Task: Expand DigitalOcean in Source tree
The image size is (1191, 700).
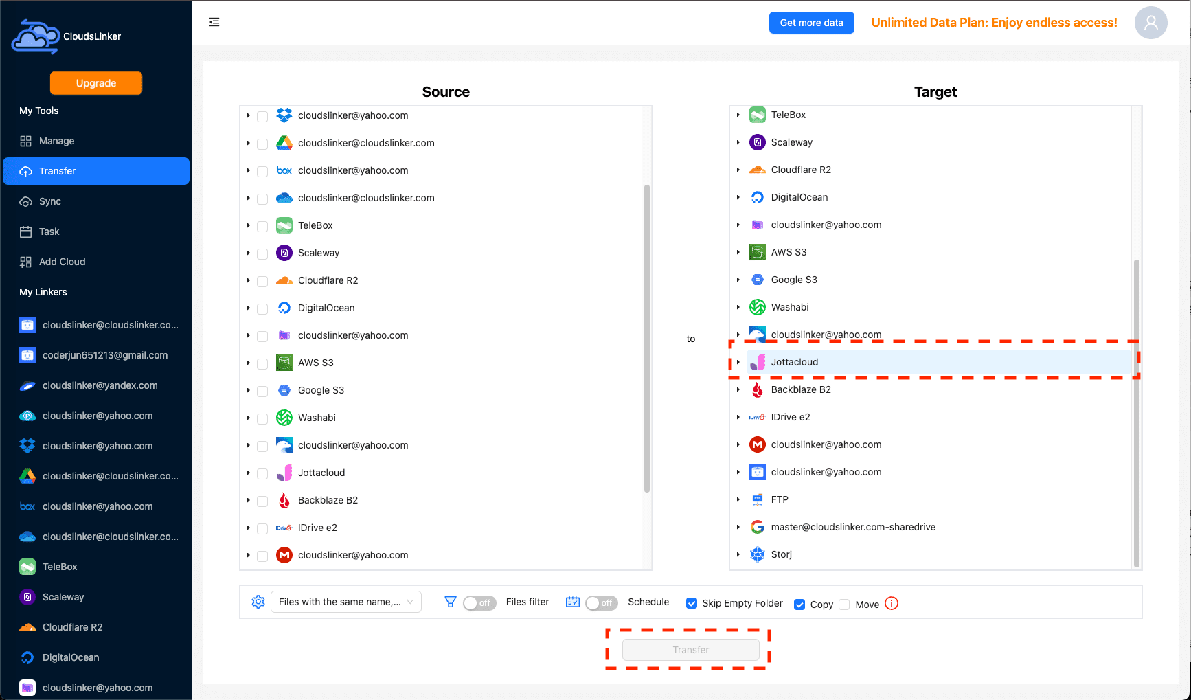Action: (249, 308)
